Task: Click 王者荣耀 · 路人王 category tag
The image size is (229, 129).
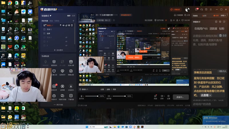Action: [x=104, y=20]
